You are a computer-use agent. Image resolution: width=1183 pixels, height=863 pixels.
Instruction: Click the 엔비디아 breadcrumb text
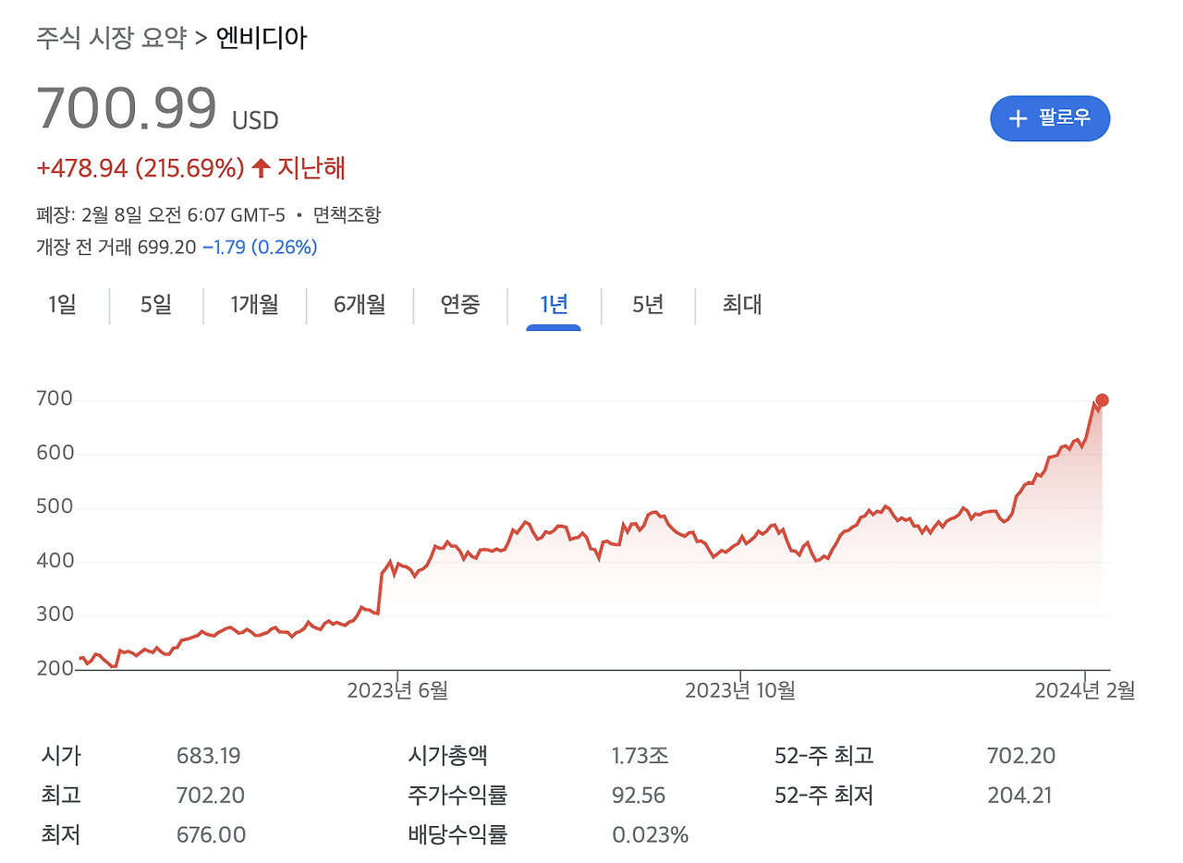click(x=262, y=38)
